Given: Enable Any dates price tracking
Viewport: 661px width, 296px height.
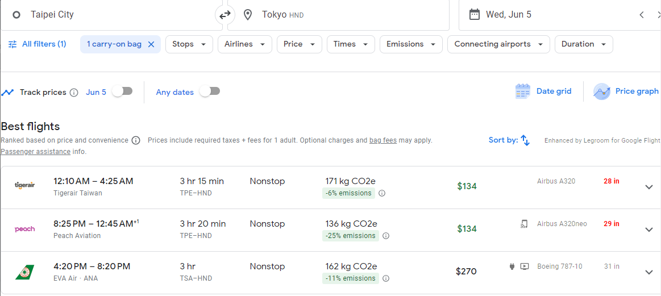Looking at the screenshot, I should tap(210, 91).
